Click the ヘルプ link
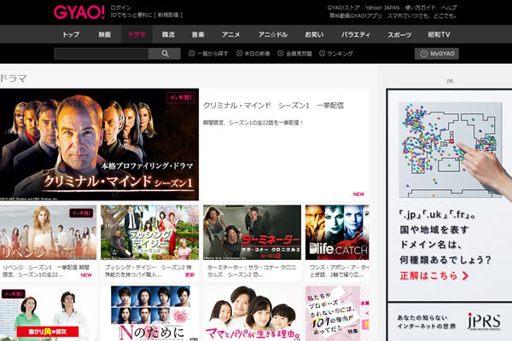512x341 pixels. click(x=449, y=8)
